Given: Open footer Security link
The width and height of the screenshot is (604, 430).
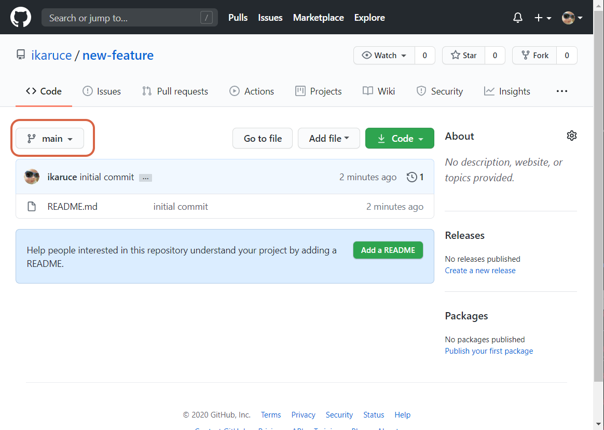Looking at the screenshot, I should (339, 415).
